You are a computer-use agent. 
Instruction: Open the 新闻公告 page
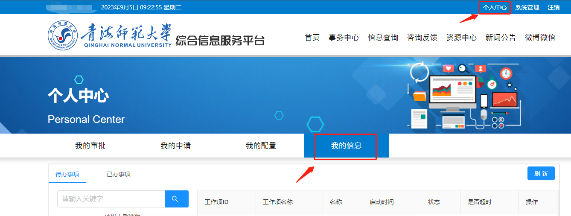[501, 38]
